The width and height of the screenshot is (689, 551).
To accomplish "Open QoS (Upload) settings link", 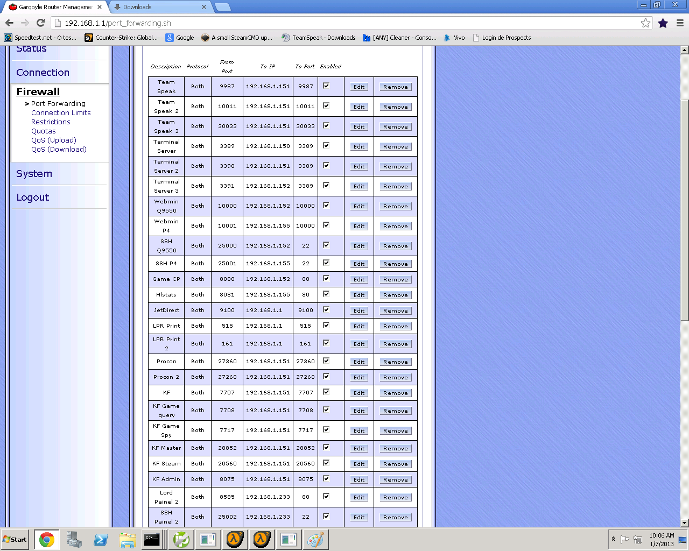I will pyautogui.click(x=54, y=140).
